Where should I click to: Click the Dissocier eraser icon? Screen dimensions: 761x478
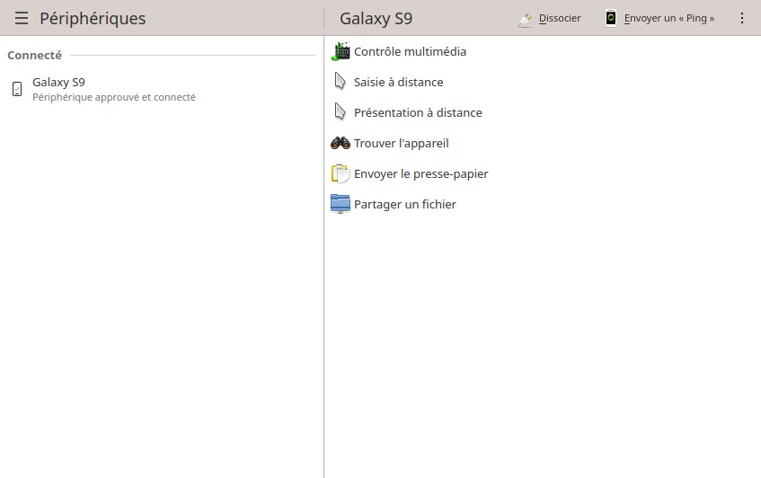(525, 19)
